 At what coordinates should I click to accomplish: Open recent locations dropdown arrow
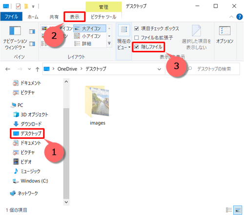[x=29, y=69]
